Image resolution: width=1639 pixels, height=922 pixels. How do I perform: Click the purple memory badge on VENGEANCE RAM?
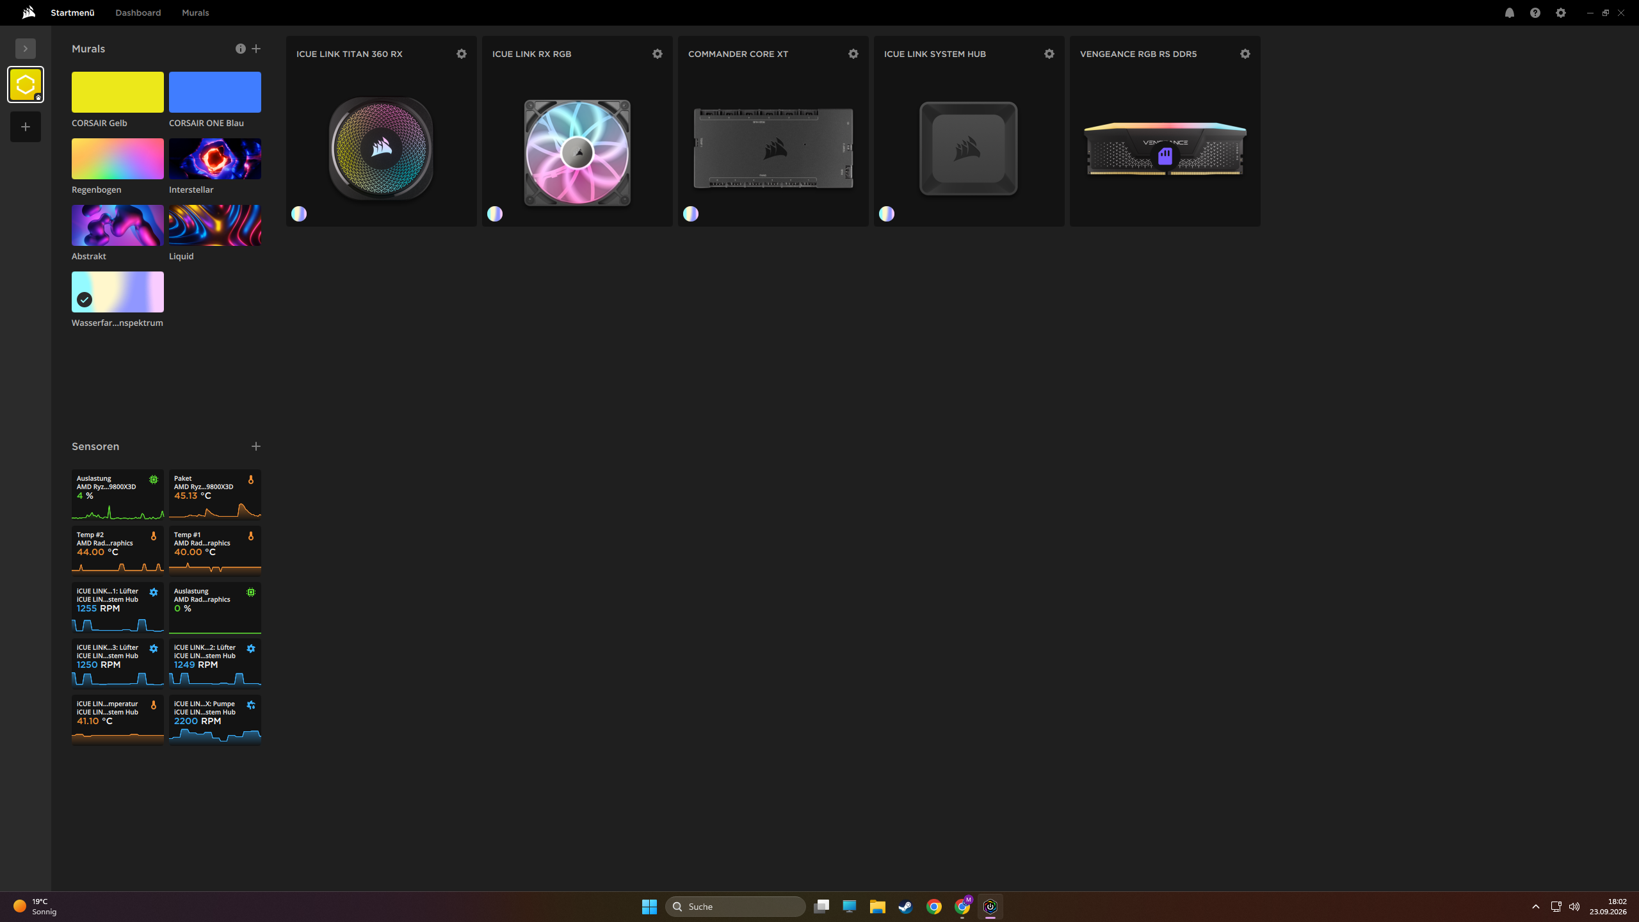pyautogui.click(x=1165, y=156)
